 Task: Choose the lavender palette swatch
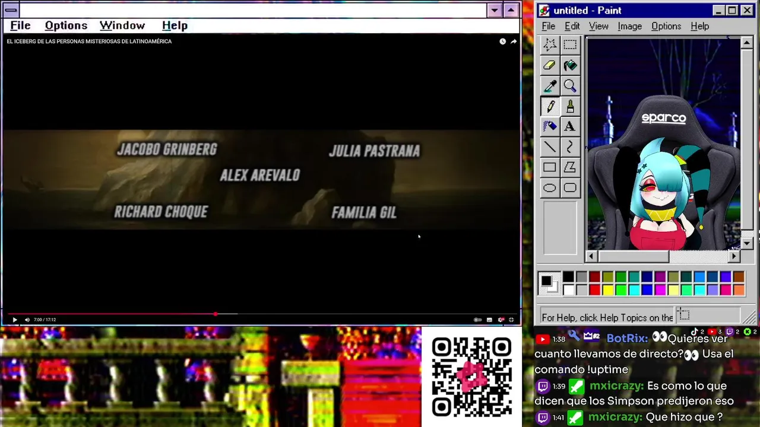pyautogui.click(x=712, y=289)
